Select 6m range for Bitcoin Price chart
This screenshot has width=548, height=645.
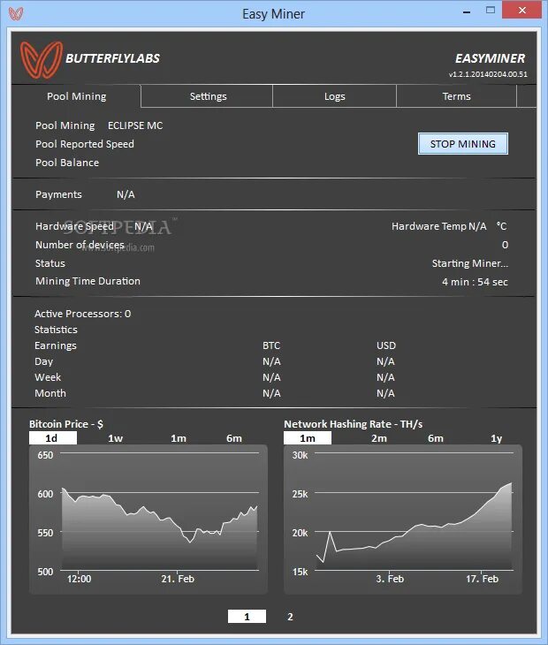click(233, 438)
